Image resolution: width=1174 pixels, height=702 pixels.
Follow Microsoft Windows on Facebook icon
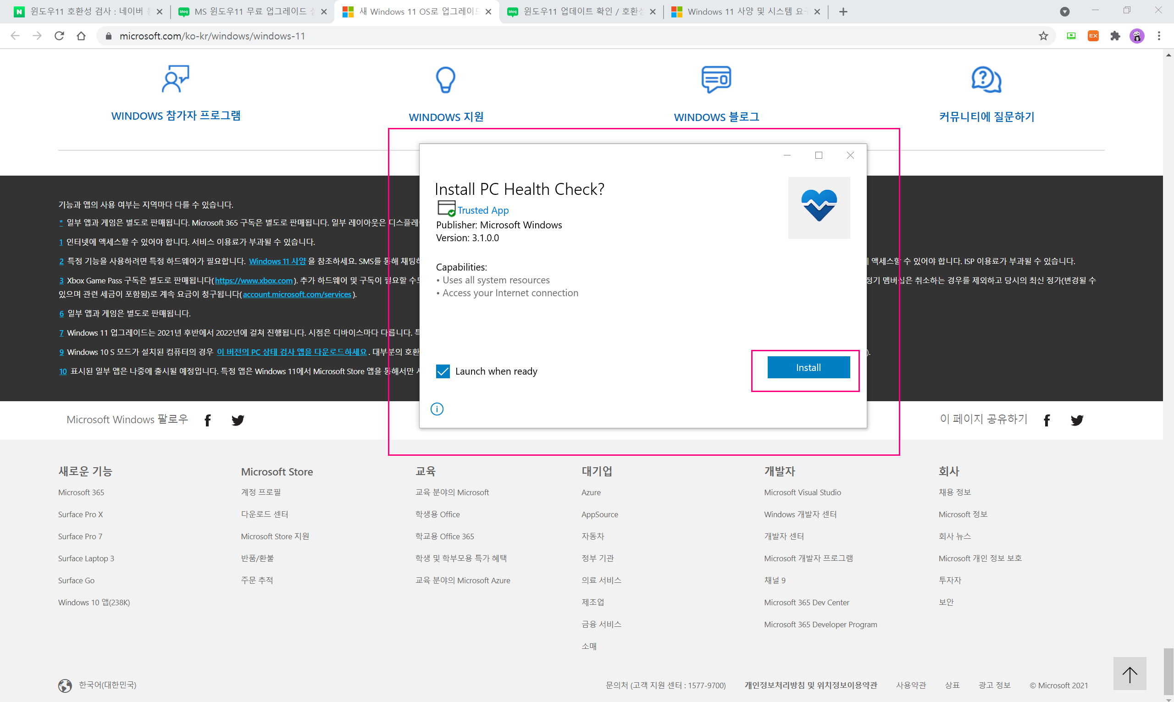pos(208,420)
